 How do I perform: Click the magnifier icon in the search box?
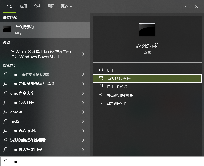pyautogui.click(x=5, y=161)
